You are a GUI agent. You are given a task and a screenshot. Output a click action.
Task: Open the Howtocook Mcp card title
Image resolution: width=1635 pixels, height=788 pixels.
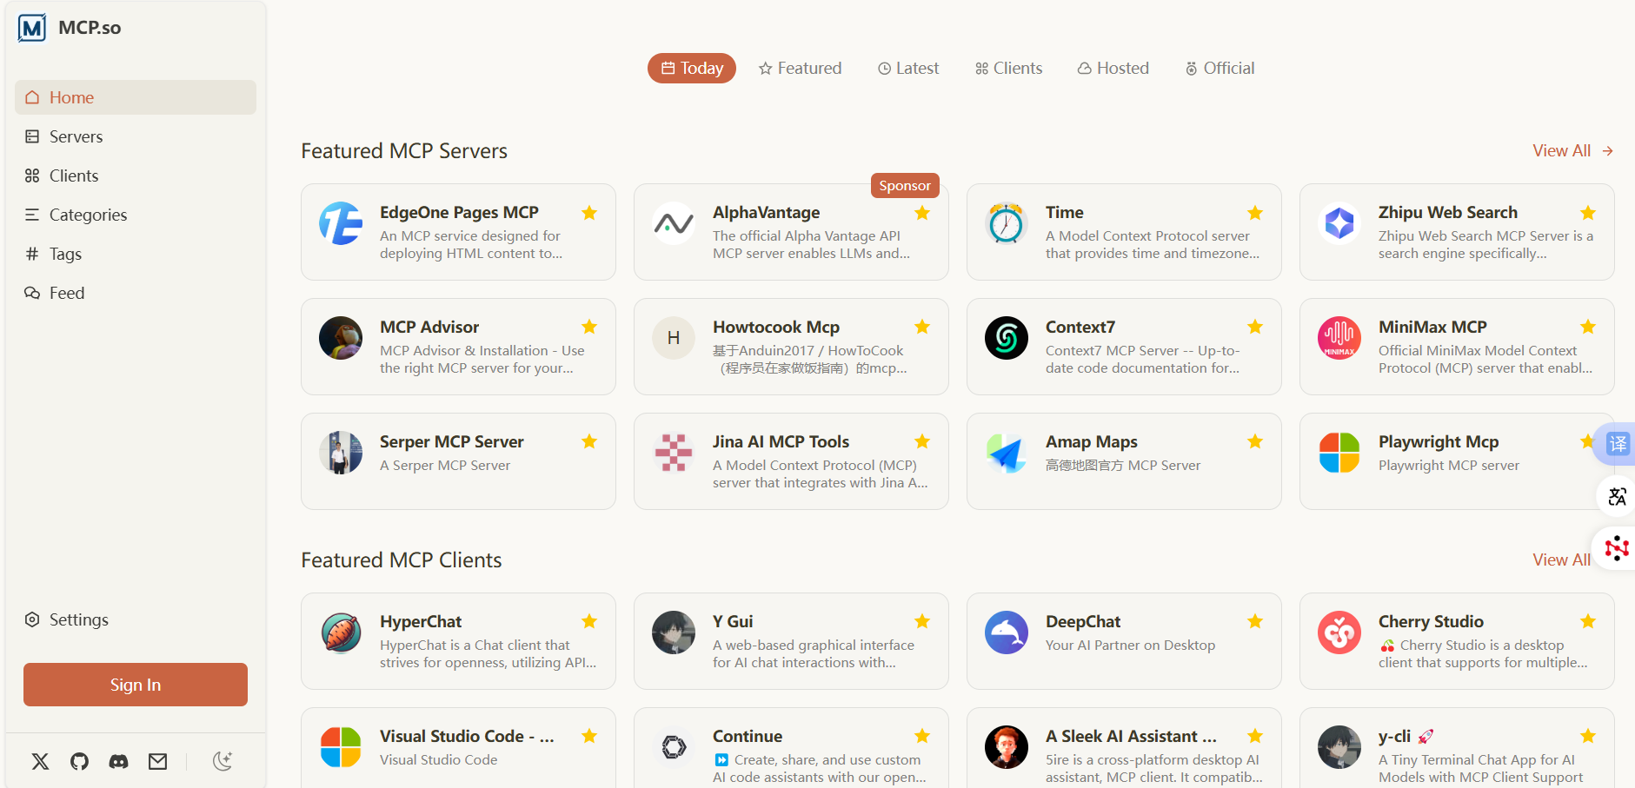tap(776, 328)
